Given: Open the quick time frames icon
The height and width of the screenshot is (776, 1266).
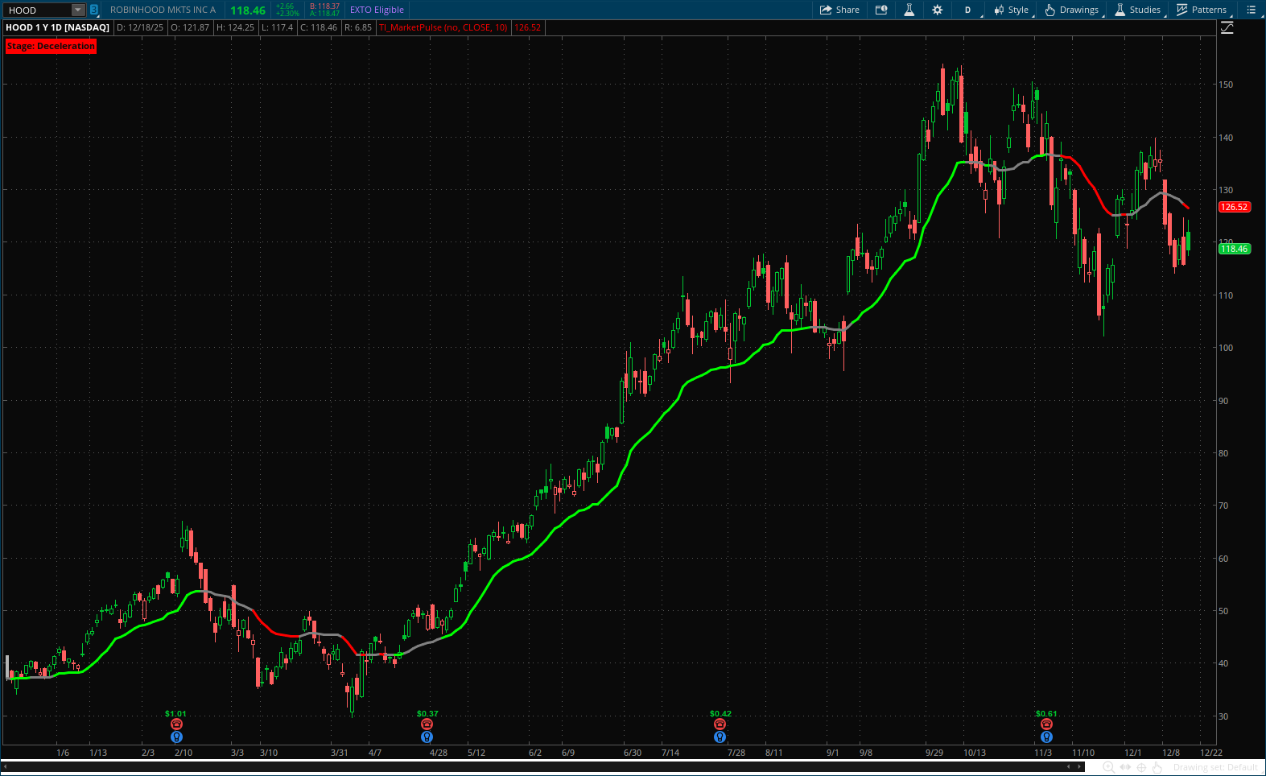Looking at the screenshot, I should 881,10.
